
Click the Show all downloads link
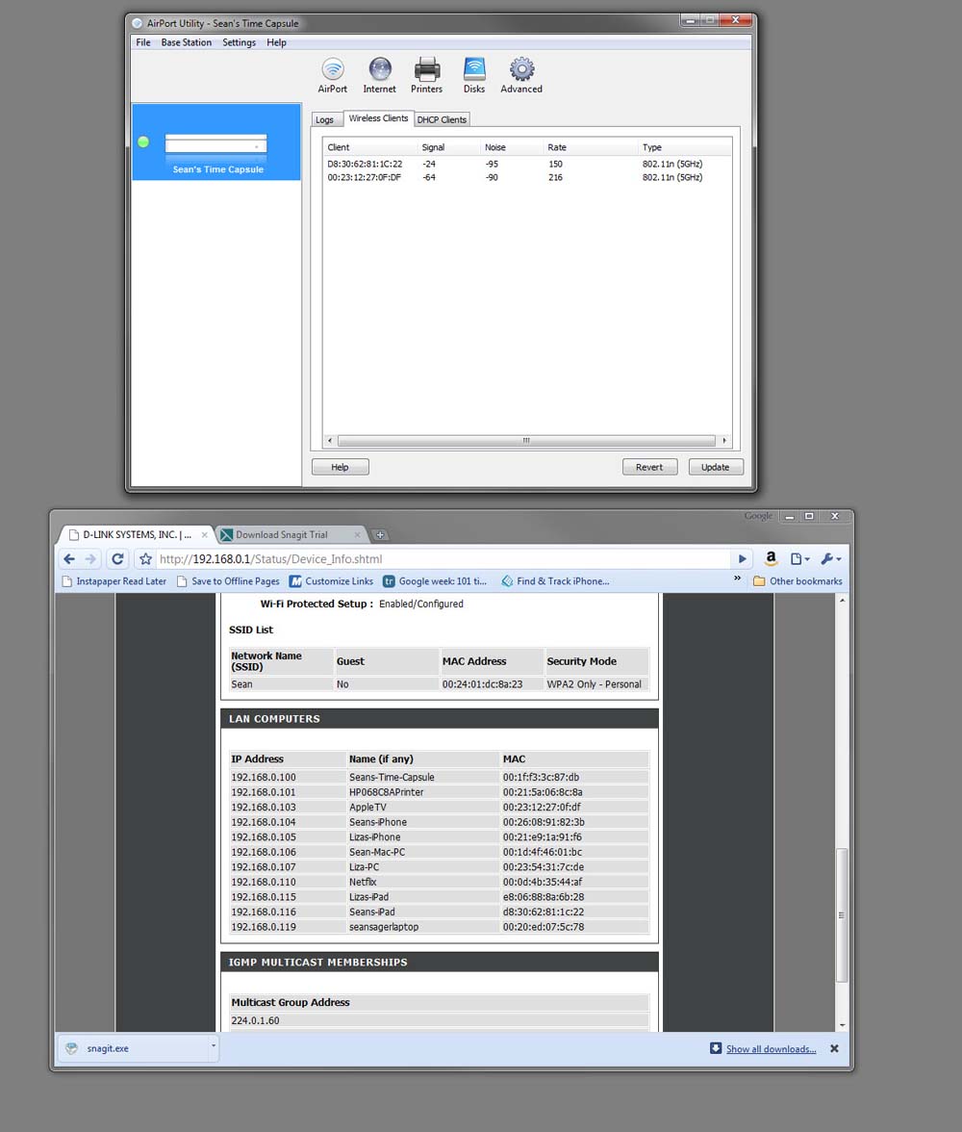pos(771,1049)
